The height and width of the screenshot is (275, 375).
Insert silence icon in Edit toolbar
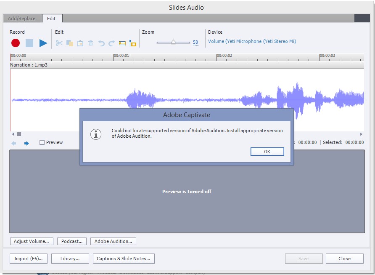tap(122, 43)
